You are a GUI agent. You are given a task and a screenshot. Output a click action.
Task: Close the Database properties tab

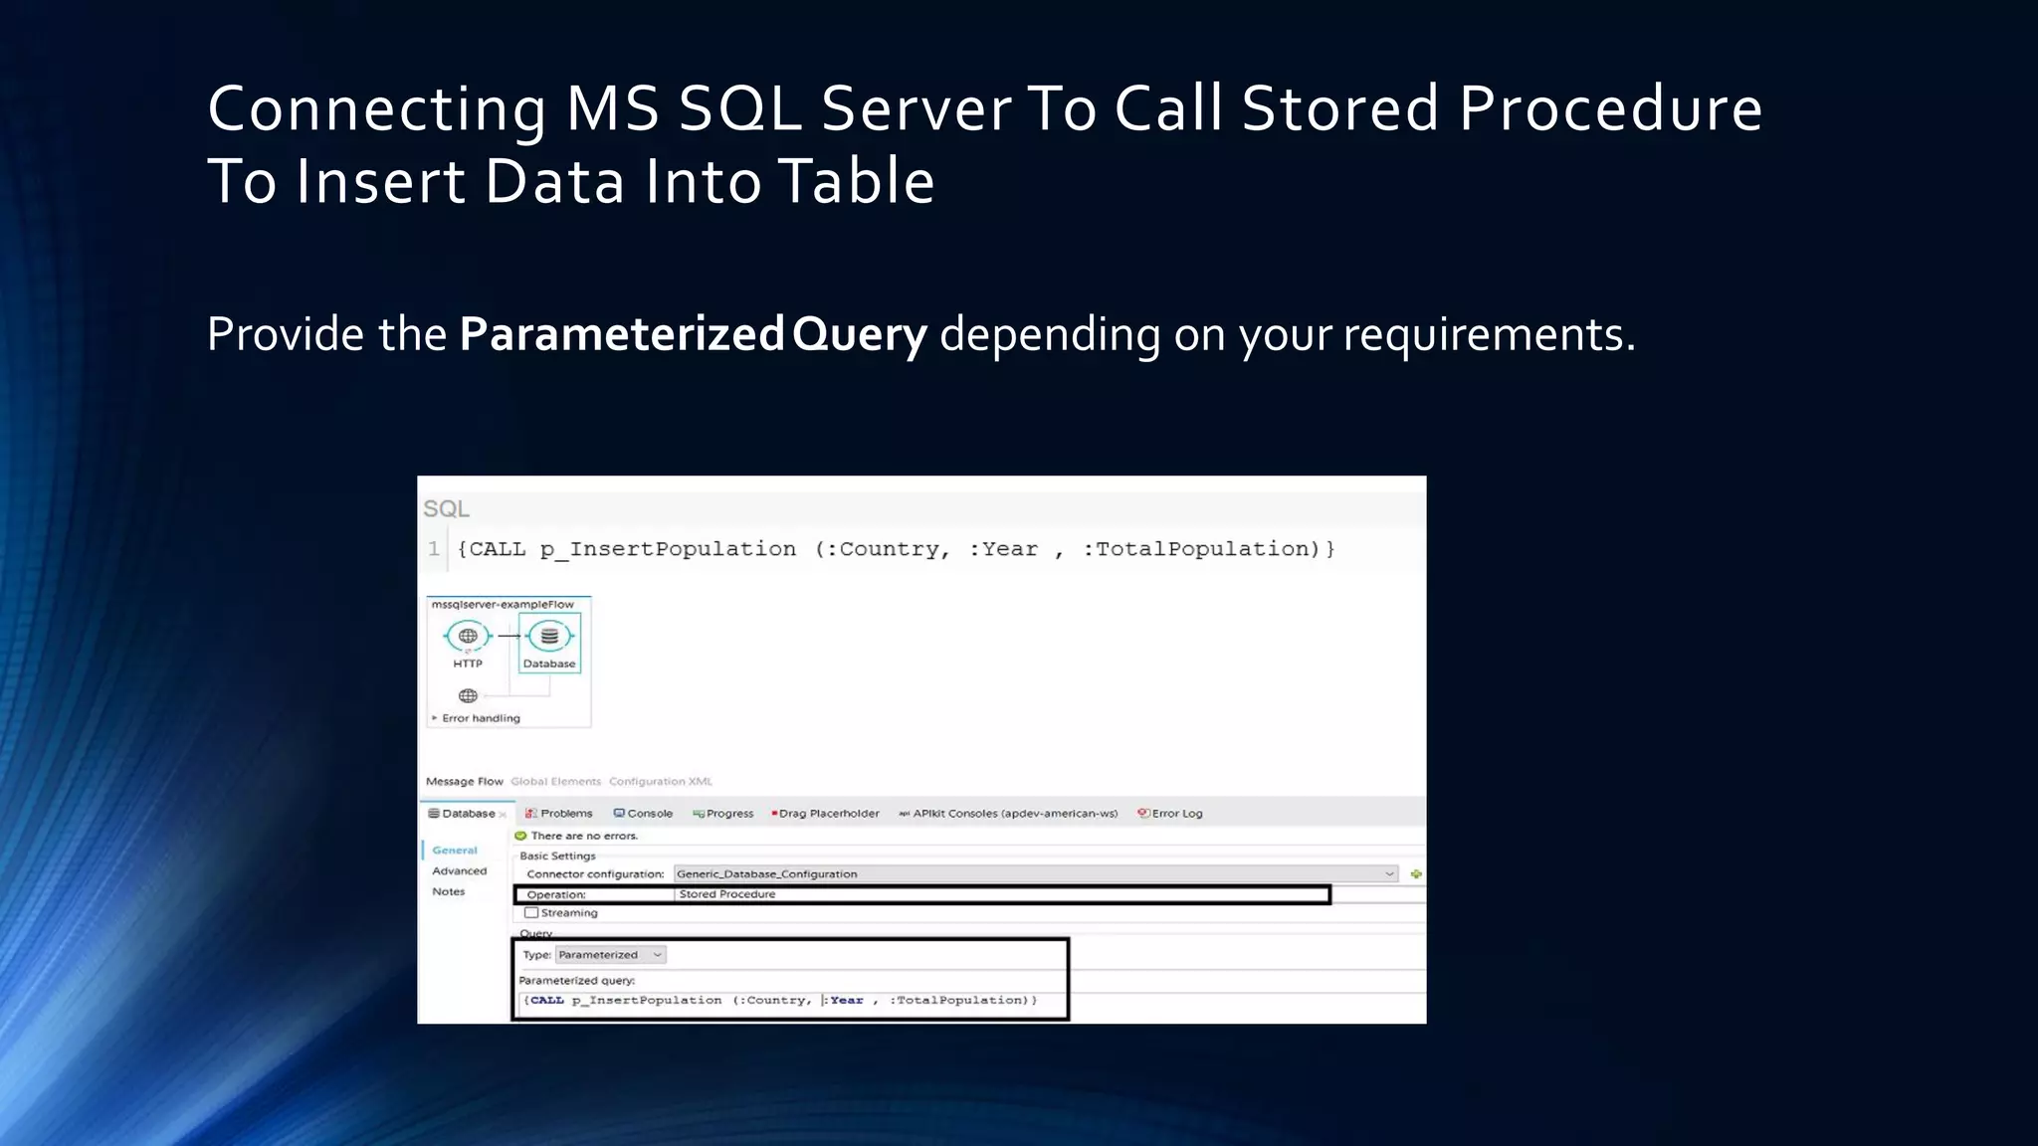click(x=503, y=815)
